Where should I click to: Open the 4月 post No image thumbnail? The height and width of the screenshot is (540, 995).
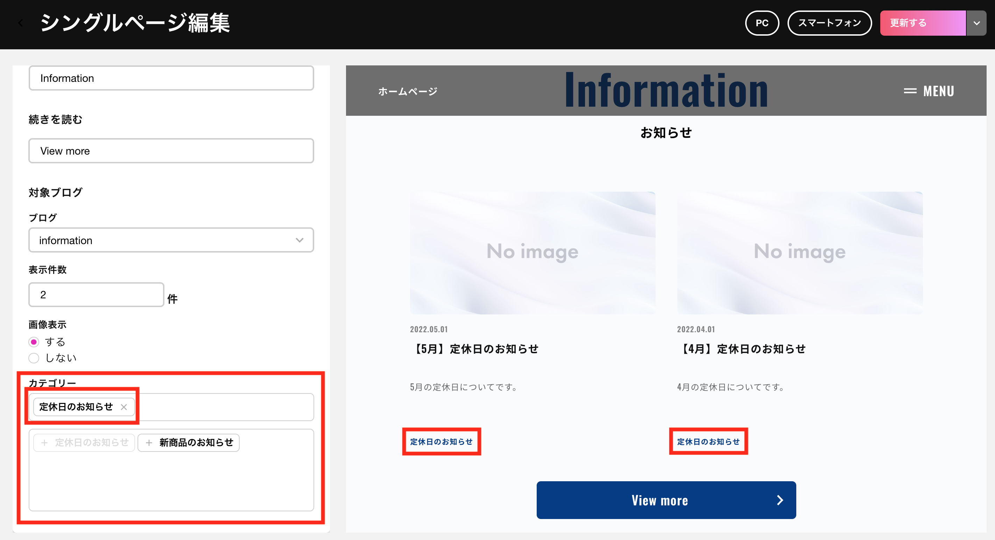(799, 253)
